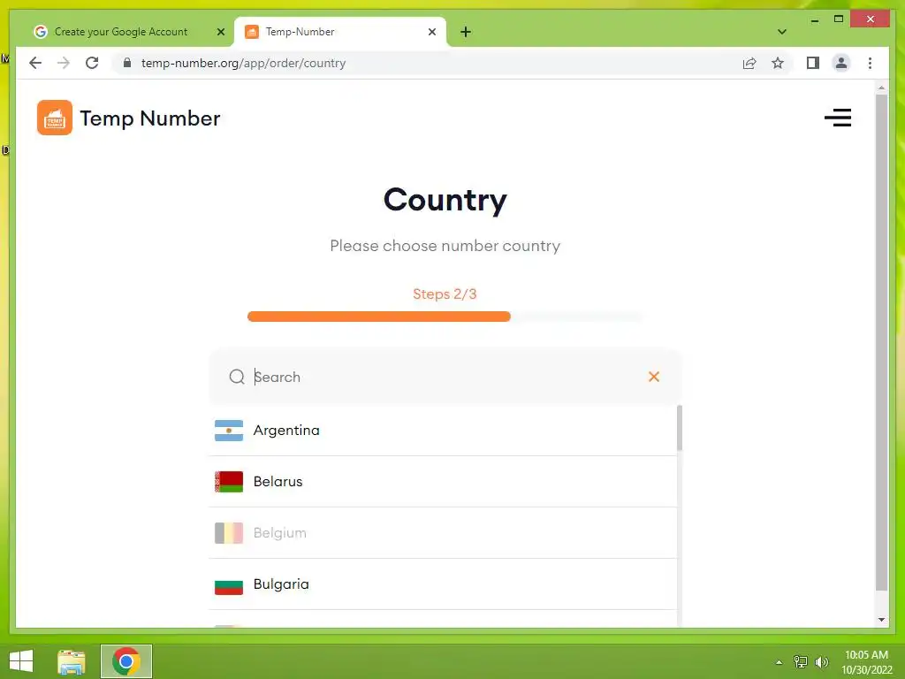Screen dimensions: 905x679
Task: Click page scrollbar up arrow
Action: [881, 88]
